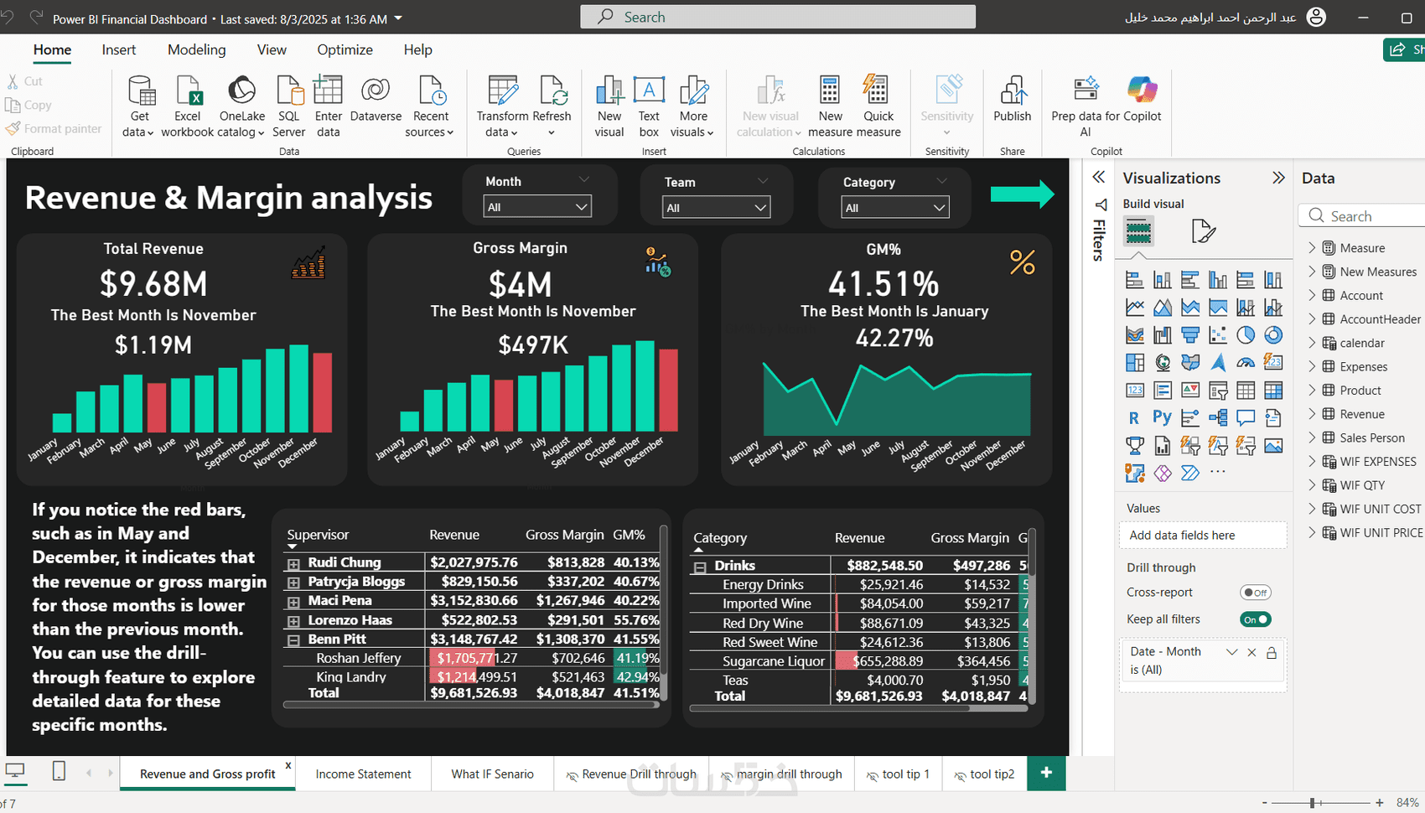Adjust the zoom level slider
The width and height of the screenshot is (1425, 813).
1313,803
